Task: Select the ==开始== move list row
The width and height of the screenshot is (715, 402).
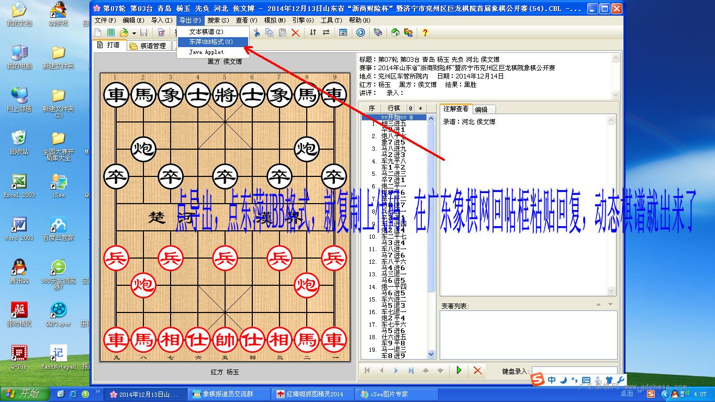Action: tap(394, 118)
